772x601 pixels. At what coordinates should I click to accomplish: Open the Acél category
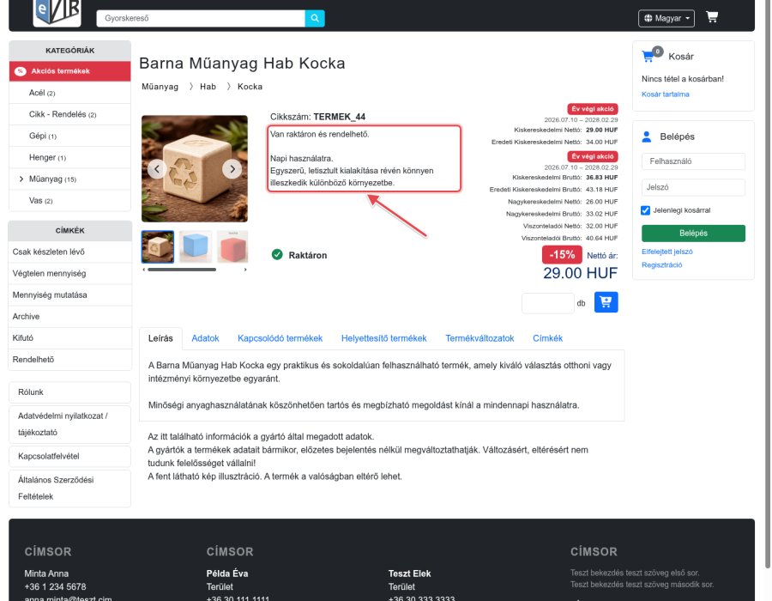click(x=70, y=93)
